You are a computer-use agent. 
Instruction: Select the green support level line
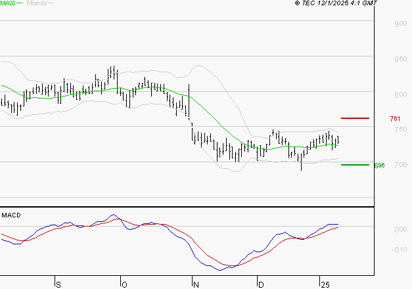355,165
